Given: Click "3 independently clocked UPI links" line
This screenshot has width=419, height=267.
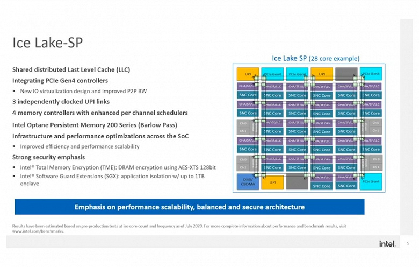Looking at the screenshot, I should [x=61, y=102].
